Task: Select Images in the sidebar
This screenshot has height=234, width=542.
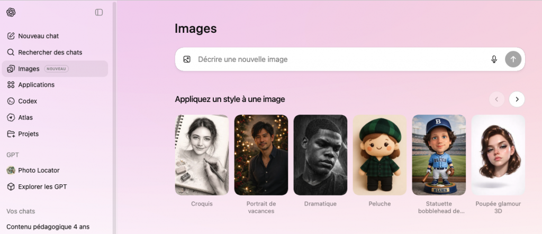Action: [x=29, y=69]
